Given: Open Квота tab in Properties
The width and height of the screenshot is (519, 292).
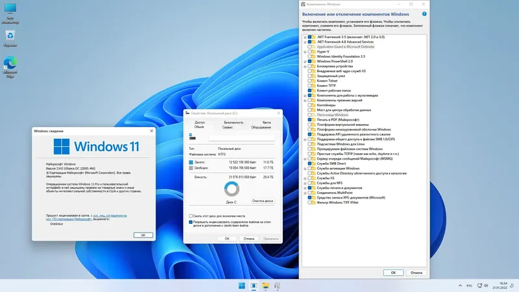Looking at the screenshot, I should coord(267,122).
